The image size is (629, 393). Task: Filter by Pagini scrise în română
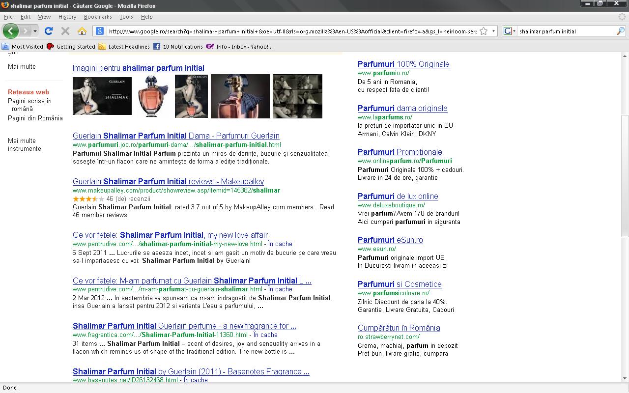pos(29,105)
